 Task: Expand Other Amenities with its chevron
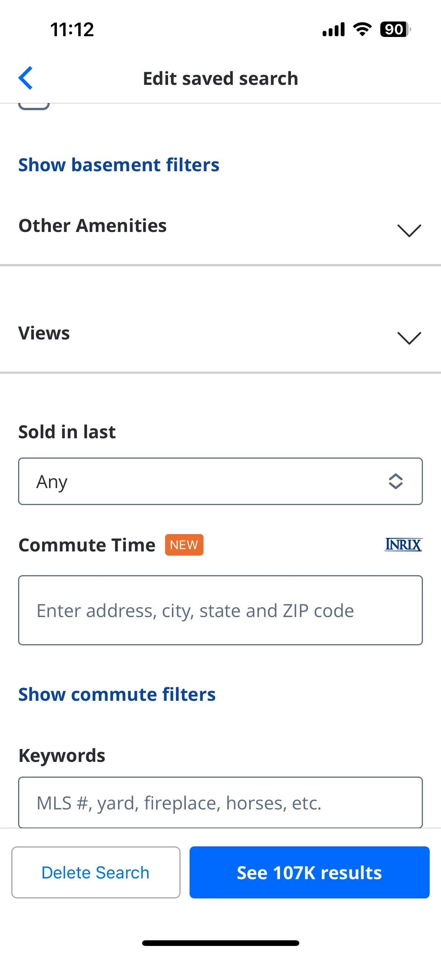coord(409,230)
